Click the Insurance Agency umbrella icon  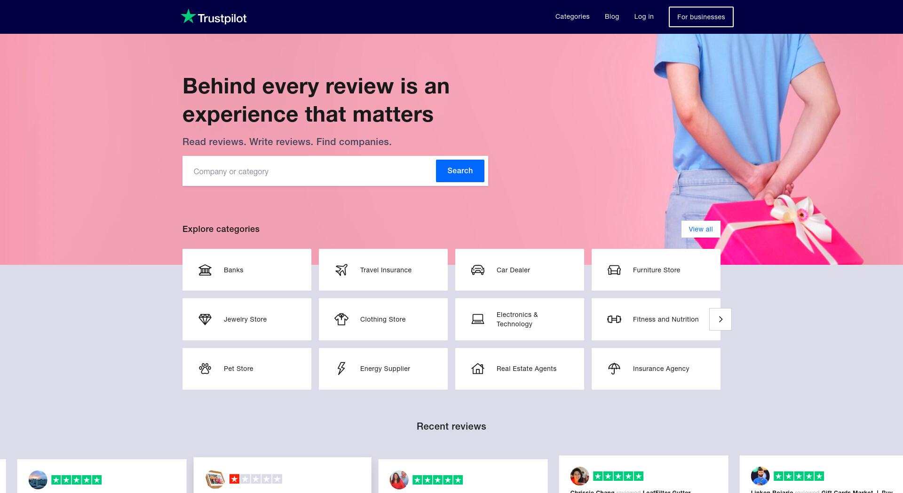614,369
